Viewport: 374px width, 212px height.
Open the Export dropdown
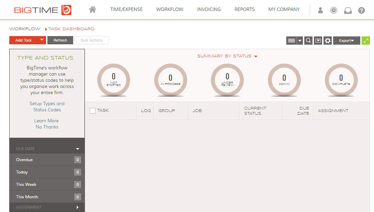click(347, 41)
